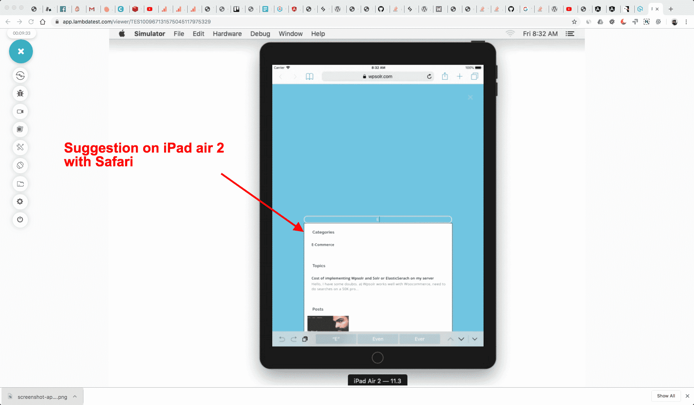Dismiss keyboard with rightmost down chevron
This screenshot has width=694, height=405.
pyautogui.click(x=475, y=339)
